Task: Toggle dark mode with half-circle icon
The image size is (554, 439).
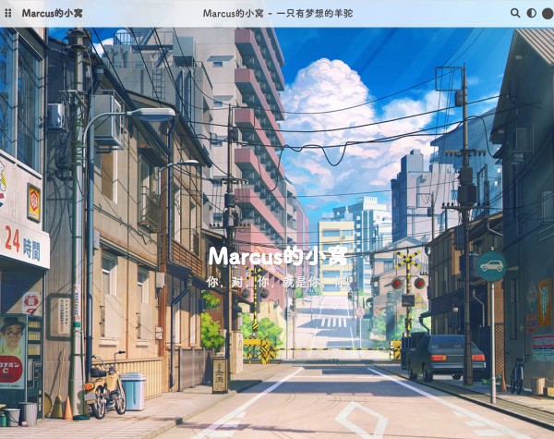Action: tap(531, 13)
